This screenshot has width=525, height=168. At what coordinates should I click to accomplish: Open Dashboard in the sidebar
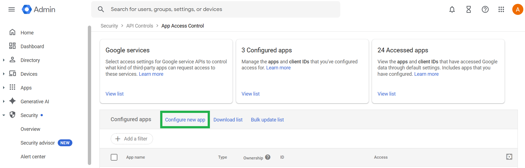pyautogui.click(x=32, y=47)
